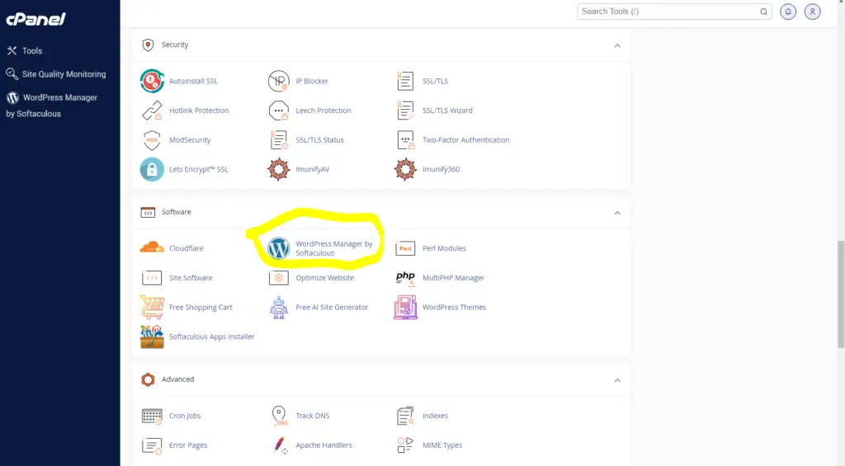Click the Indexes icon

(405, 416)
